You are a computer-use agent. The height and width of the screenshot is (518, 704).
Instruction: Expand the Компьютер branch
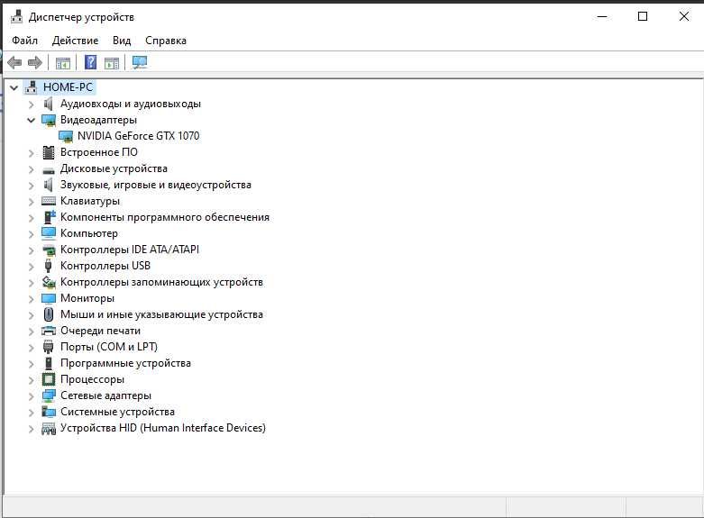pos(31,234)
